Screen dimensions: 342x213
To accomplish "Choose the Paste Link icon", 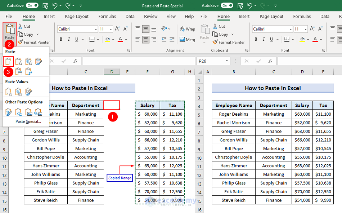I will pos(19,112).
